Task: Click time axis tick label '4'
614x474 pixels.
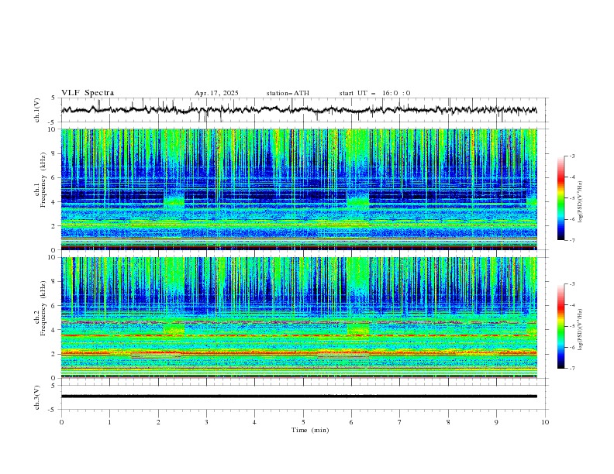Action: [x=254, y=422]
